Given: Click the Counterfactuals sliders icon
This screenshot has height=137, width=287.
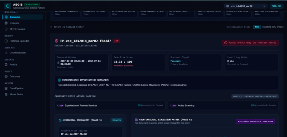Looking at the screenshot, I should point(6,53).
